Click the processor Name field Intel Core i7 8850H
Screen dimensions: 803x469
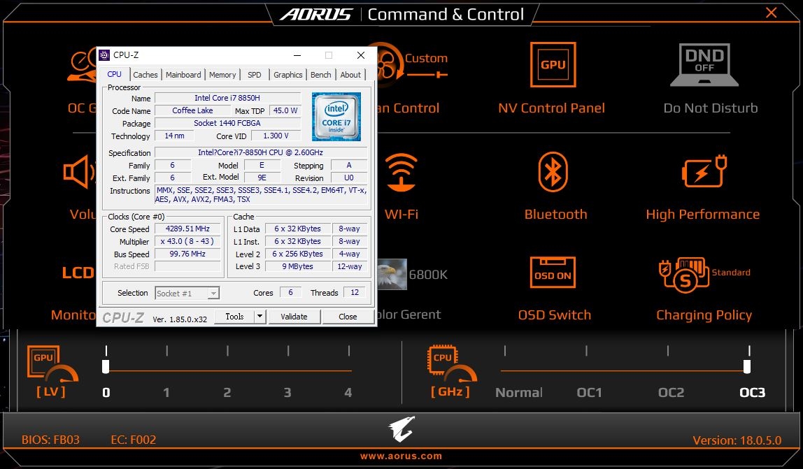[x=227, y=98]
